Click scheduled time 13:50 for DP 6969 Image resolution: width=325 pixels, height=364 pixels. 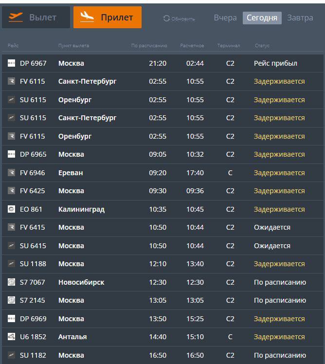coord(158,318)
